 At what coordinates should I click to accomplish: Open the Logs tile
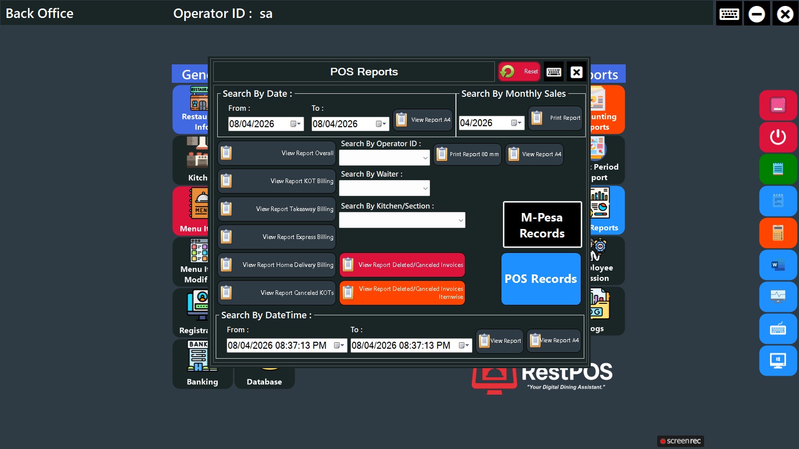(x=607, y=311)
